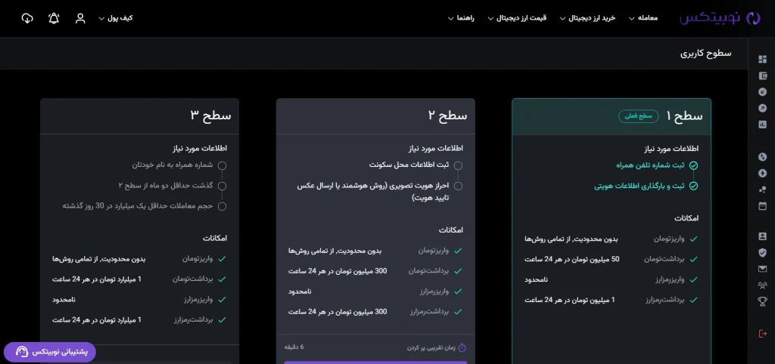775x364 pixels.
Task: Open the calendar icon in the sidebar
Action: pyautogui.click(x=762, y=205)
